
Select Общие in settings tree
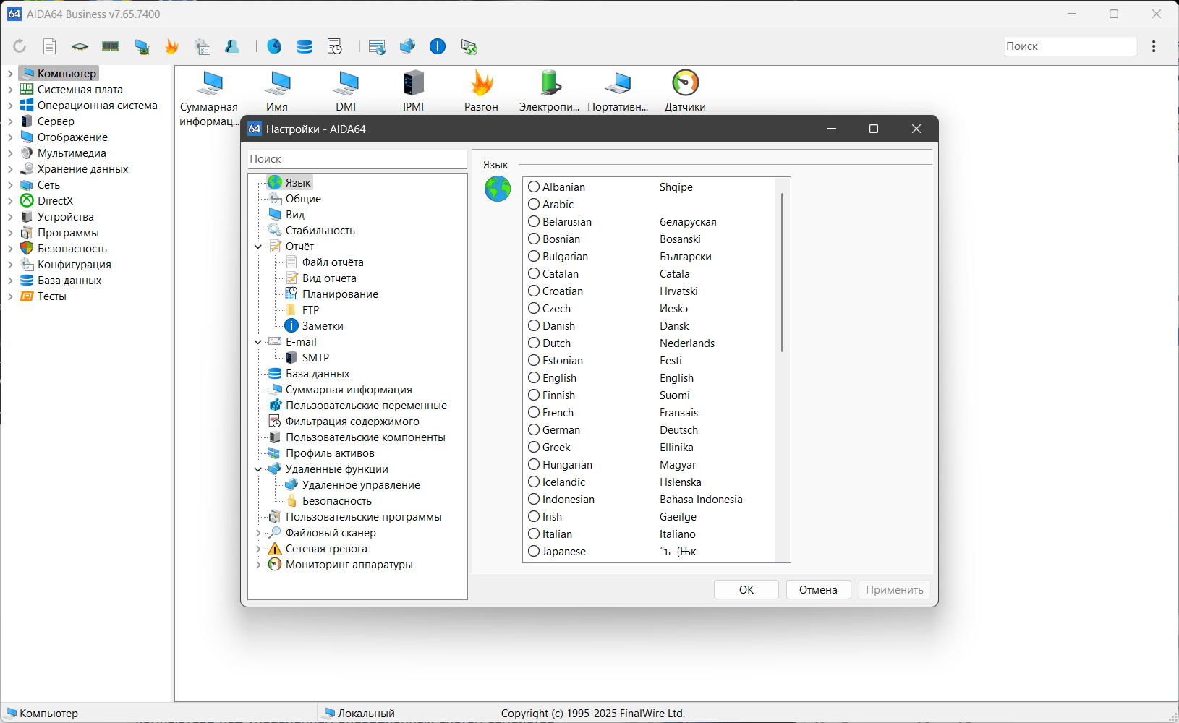pos(302,199)
